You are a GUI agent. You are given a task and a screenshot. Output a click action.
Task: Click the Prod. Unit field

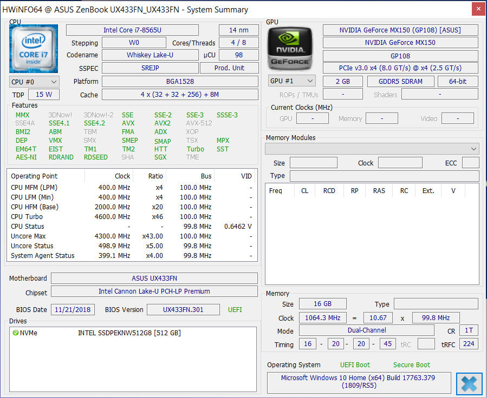(x=229, y=68)
